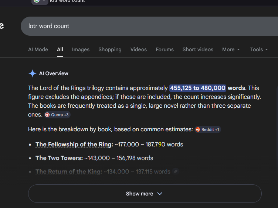Switch to Short videos tab
Viewport: 278px width, 208px height.
(x=198, y=49)
